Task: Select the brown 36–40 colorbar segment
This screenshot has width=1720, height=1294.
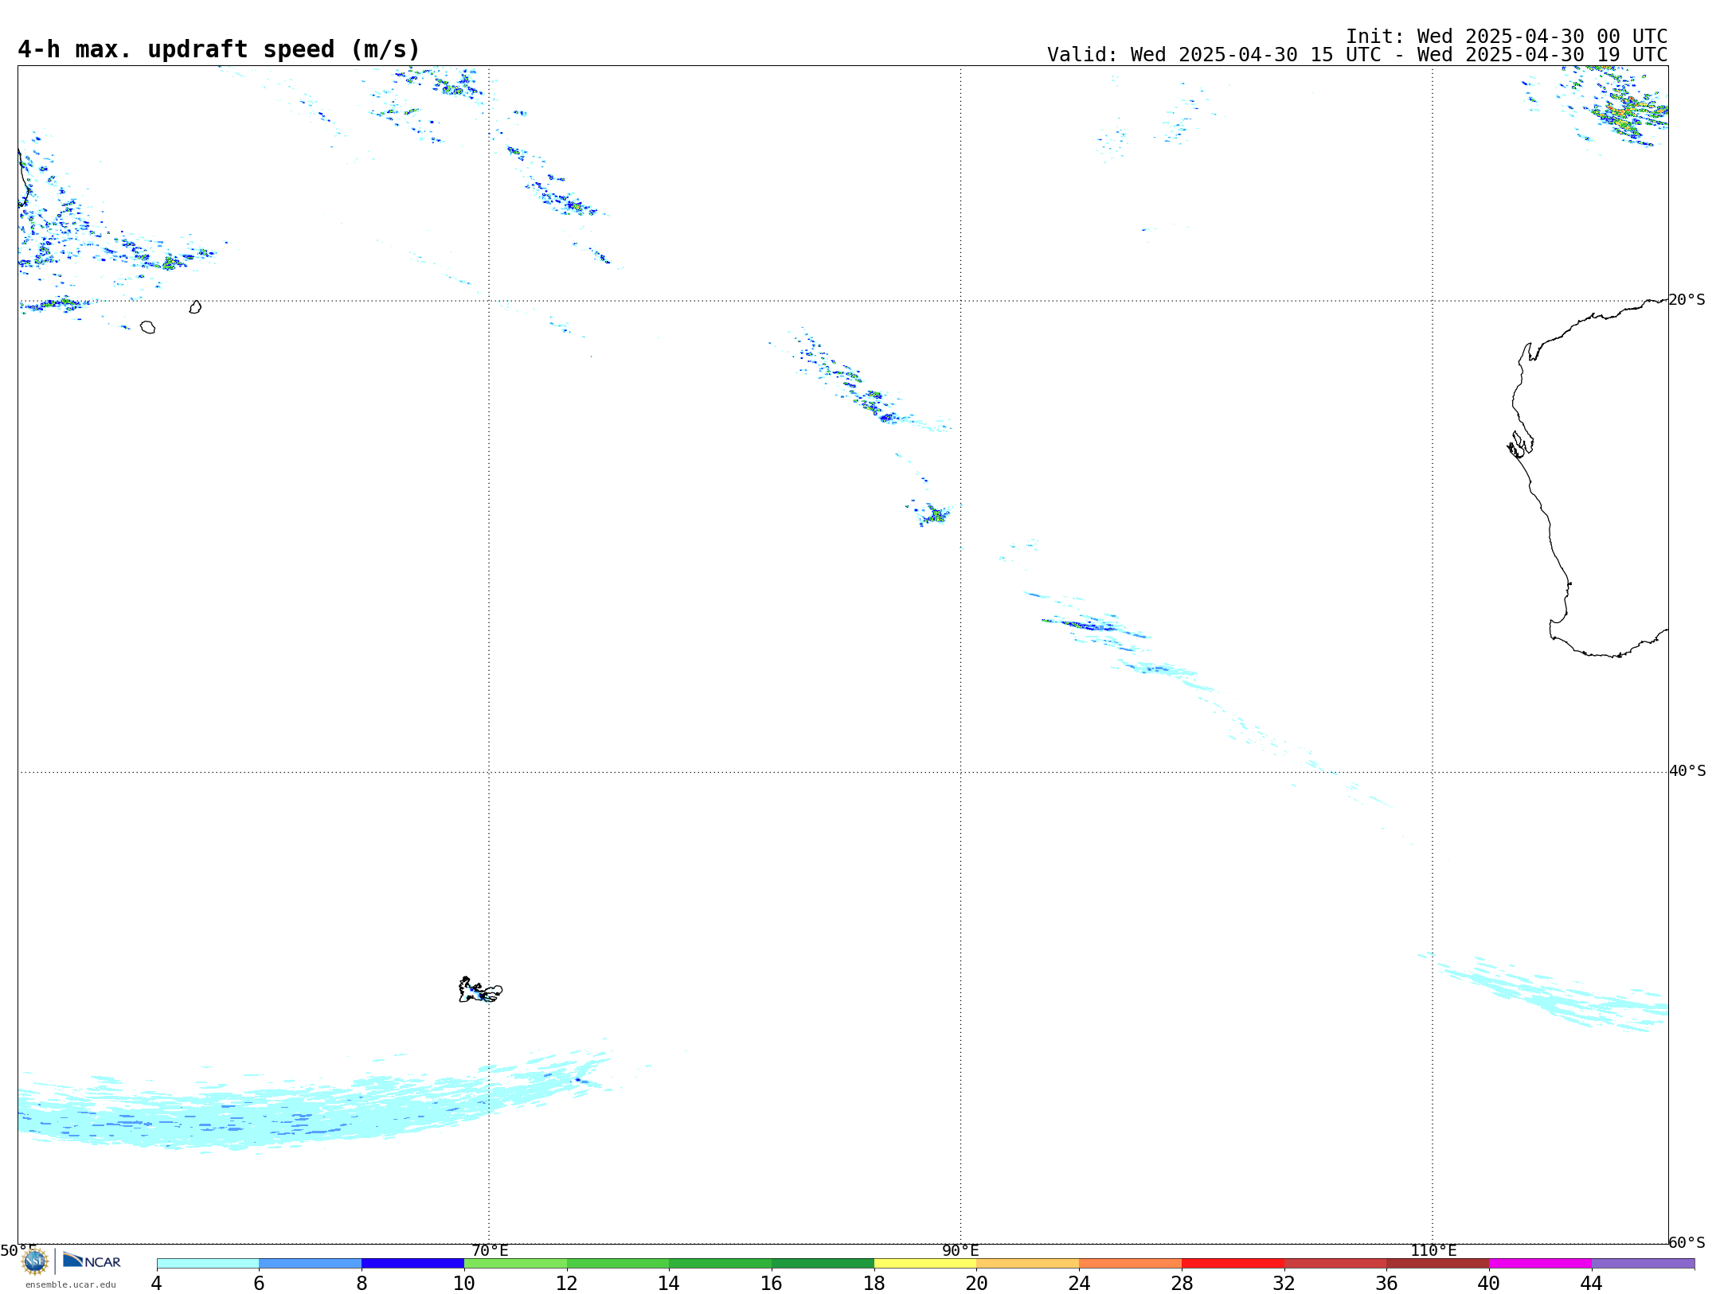Action: coord(1438,1263)
